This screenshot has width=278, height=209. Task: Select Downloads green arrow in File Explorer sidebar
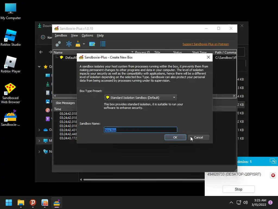(x=48, y=84)
